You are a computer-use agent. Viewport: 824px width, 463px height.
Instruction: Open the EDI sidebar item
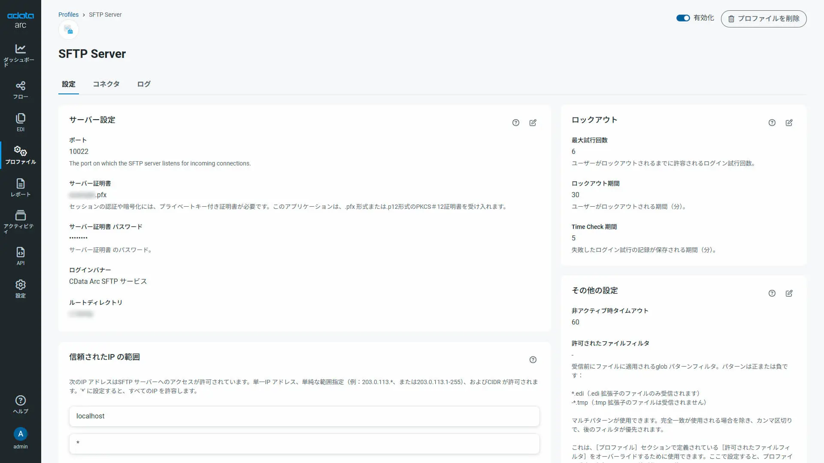click(x=20, y=123)
